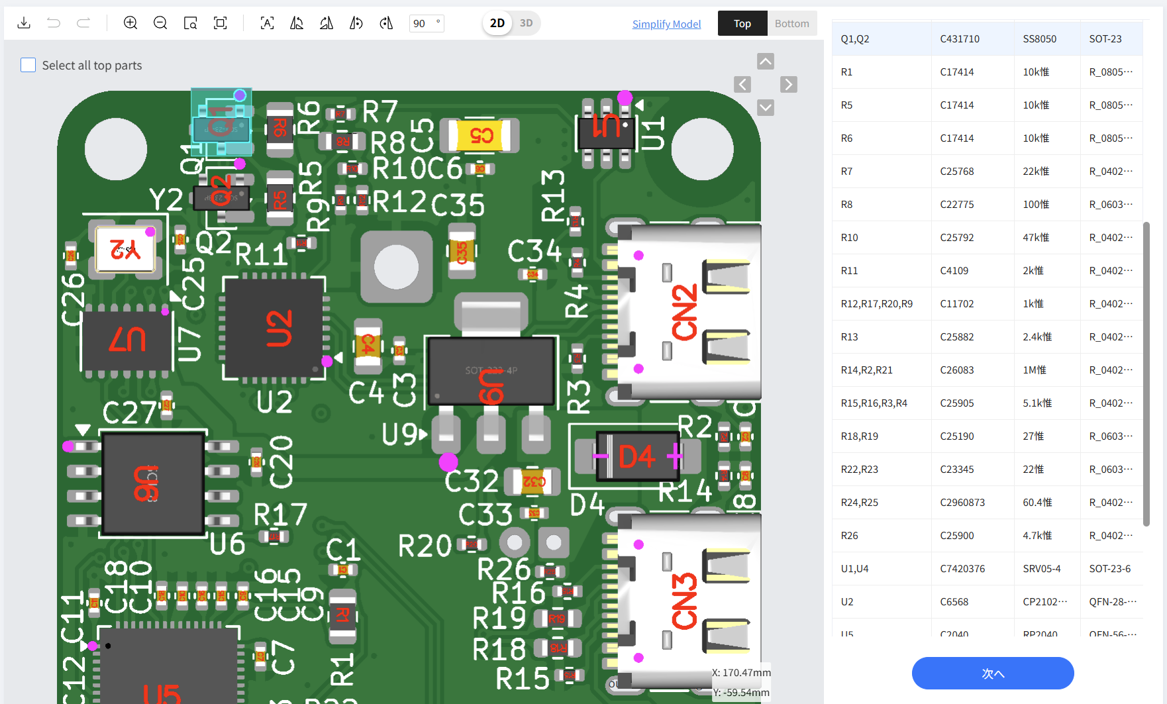Select the CN3 USB connector on board
1167x704 pixels.
(684, 600)
